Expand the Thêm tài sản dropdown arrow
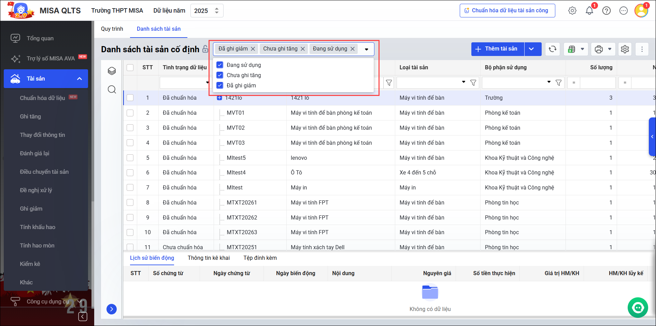Screen dimensions: 656x326 [x=532, y=49]
